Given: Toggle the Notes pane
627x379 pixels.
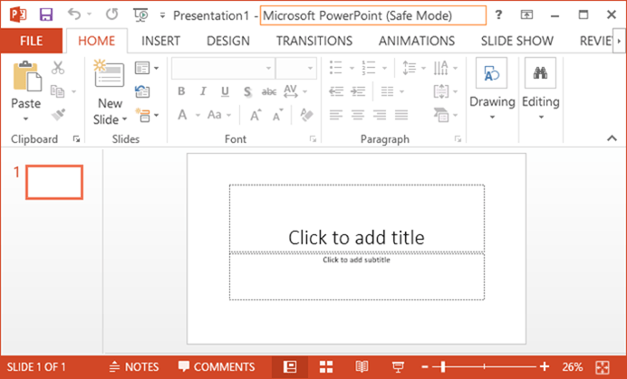Looking at the screenshot, I should pyautogui.click(x=133, y=366).
